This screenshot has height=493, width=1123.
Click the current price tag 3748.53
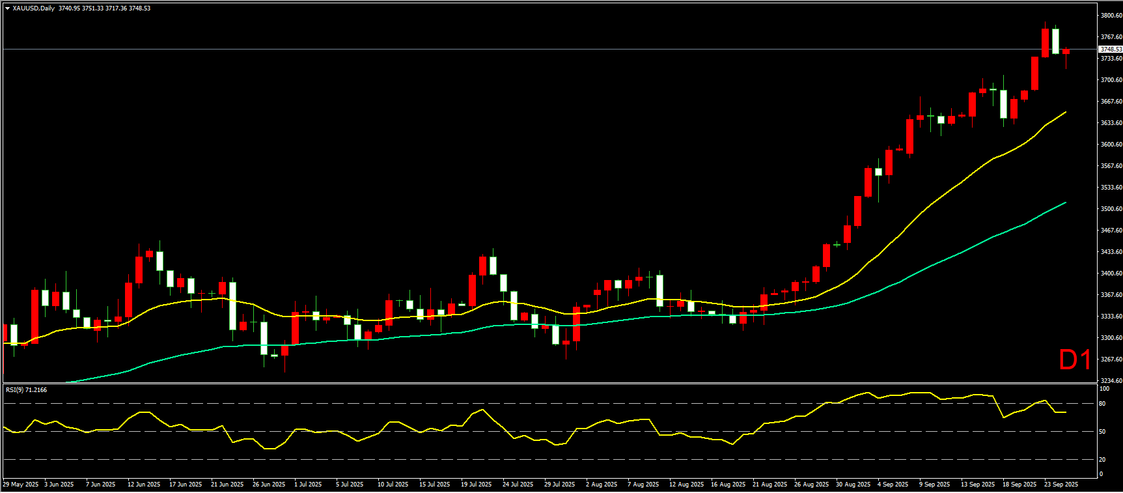tap(1111, 49)
